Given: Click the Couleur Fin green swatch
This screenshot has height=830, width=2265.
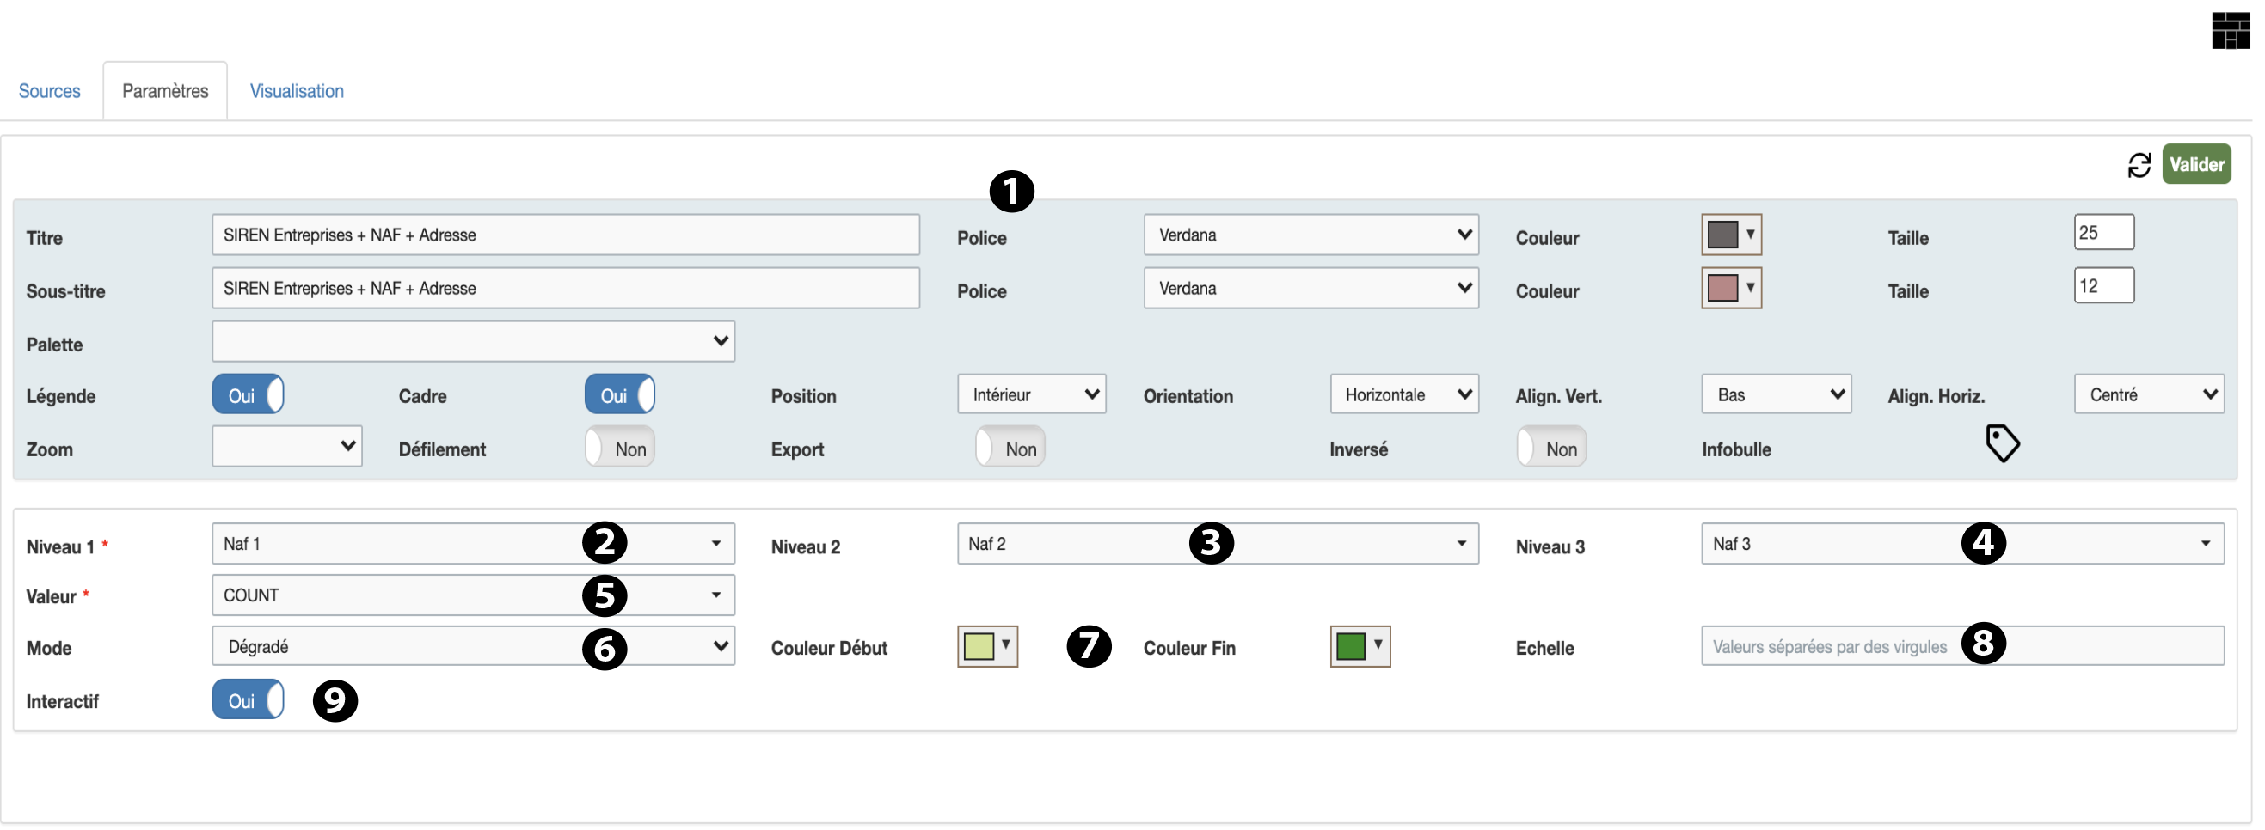Looking at the screenshot, I should 1353,646.
